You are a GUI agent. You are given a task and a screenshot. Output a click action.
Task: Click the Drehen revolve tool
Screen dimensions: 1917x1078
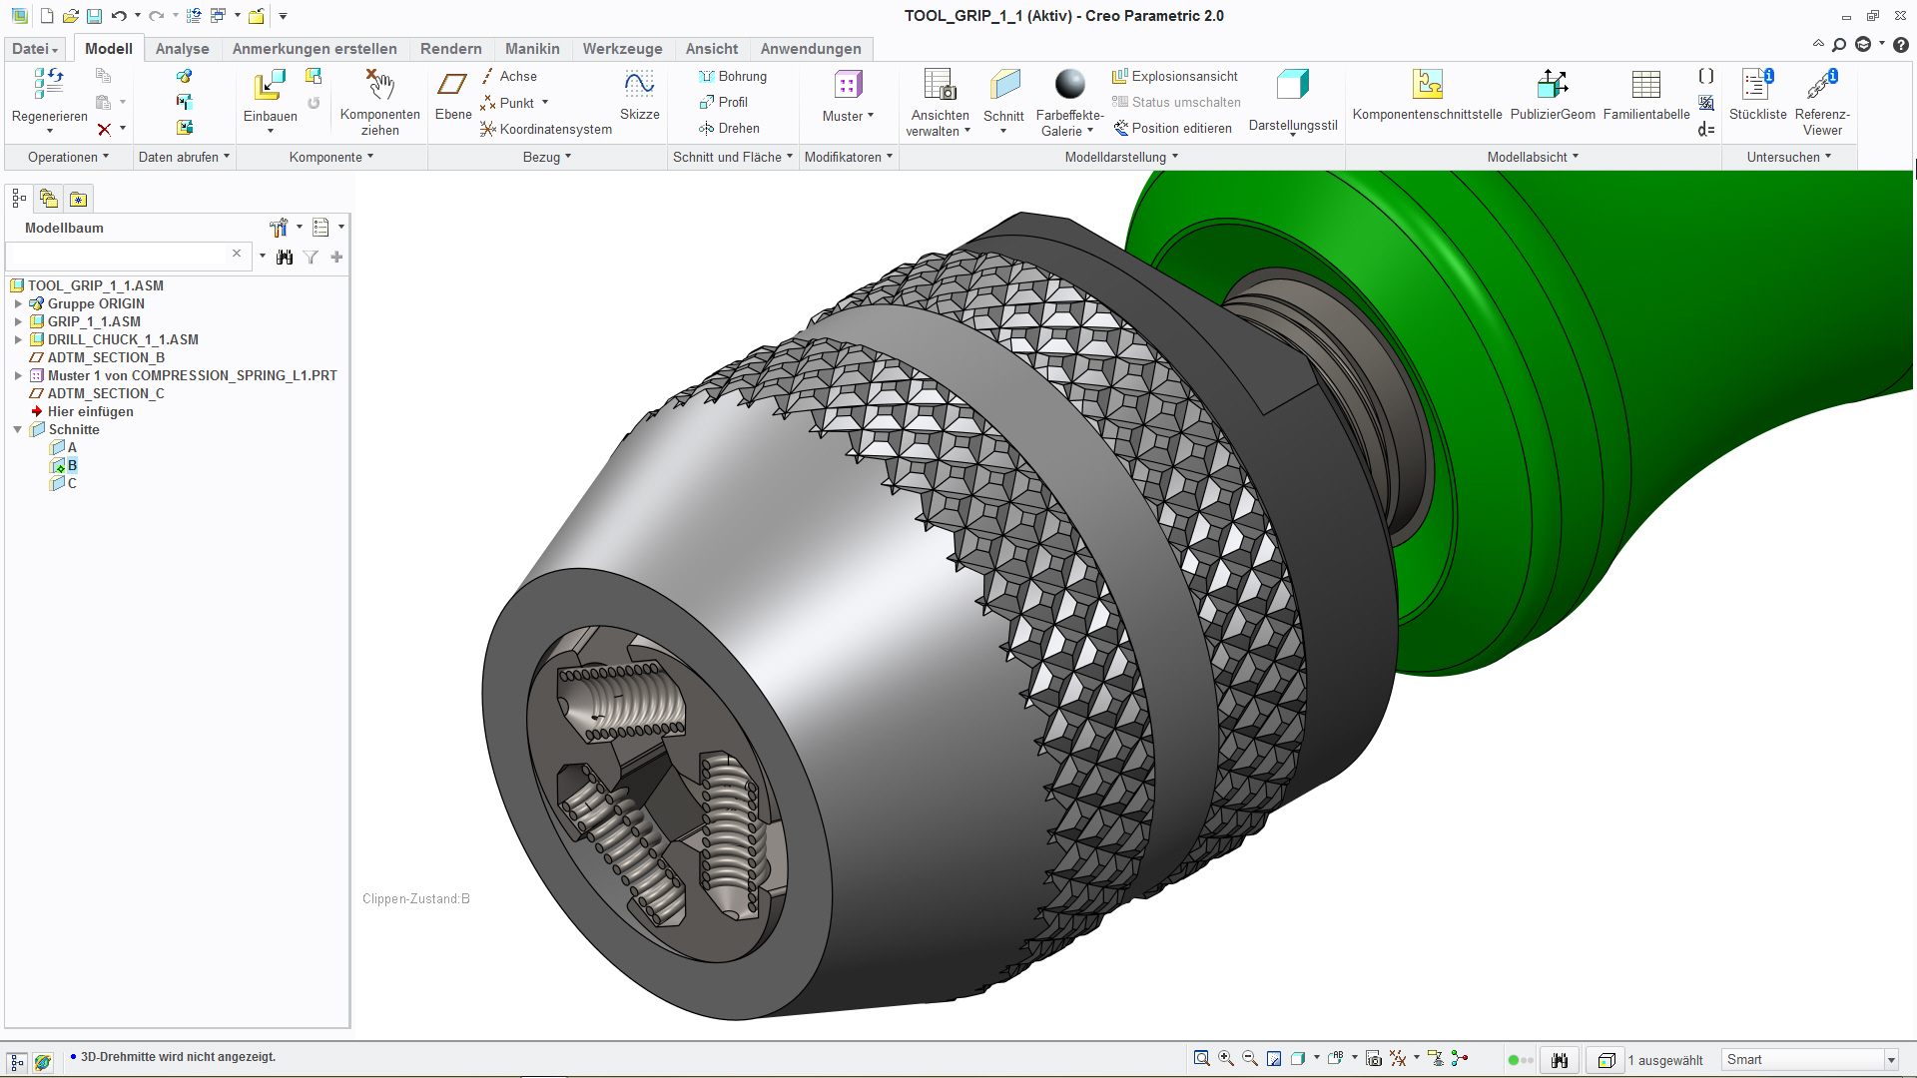click(730, 128)
